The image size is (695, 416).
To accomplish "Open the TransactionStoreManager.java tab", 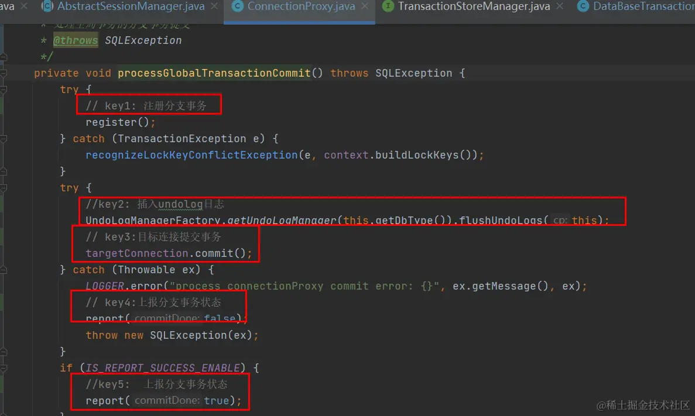I will coord(474,6).
